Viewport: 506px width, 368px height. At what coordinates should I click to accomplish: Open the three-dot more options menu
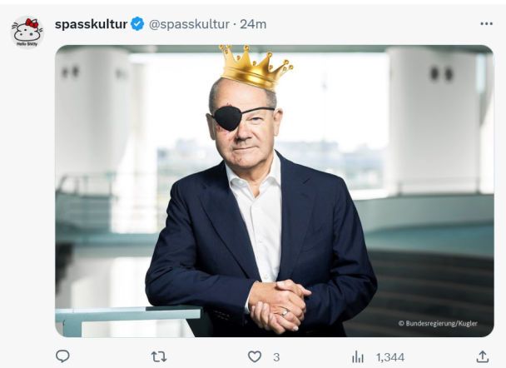(x=486, y=24)
